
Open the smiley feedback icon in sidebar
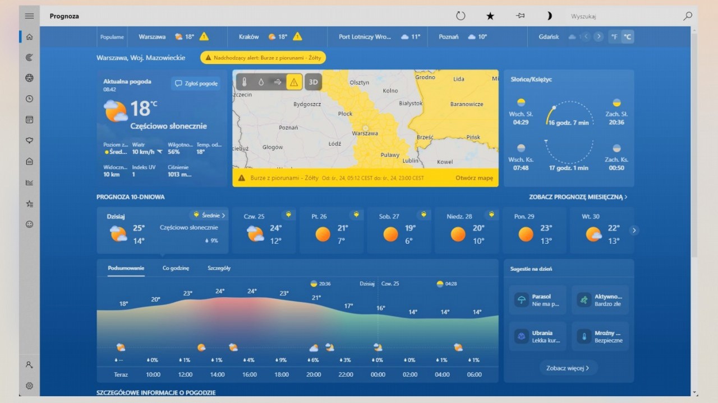pyautogui.click(x=29, y=224)
